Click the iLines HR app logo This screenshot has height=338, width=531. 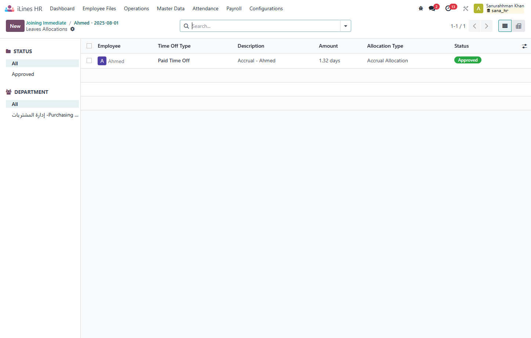(10, 8)
